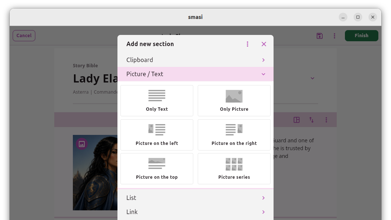Maximize the smasi window
This screenshot has height=220, width=391.
pyautogui.click(x=358, y=17)
